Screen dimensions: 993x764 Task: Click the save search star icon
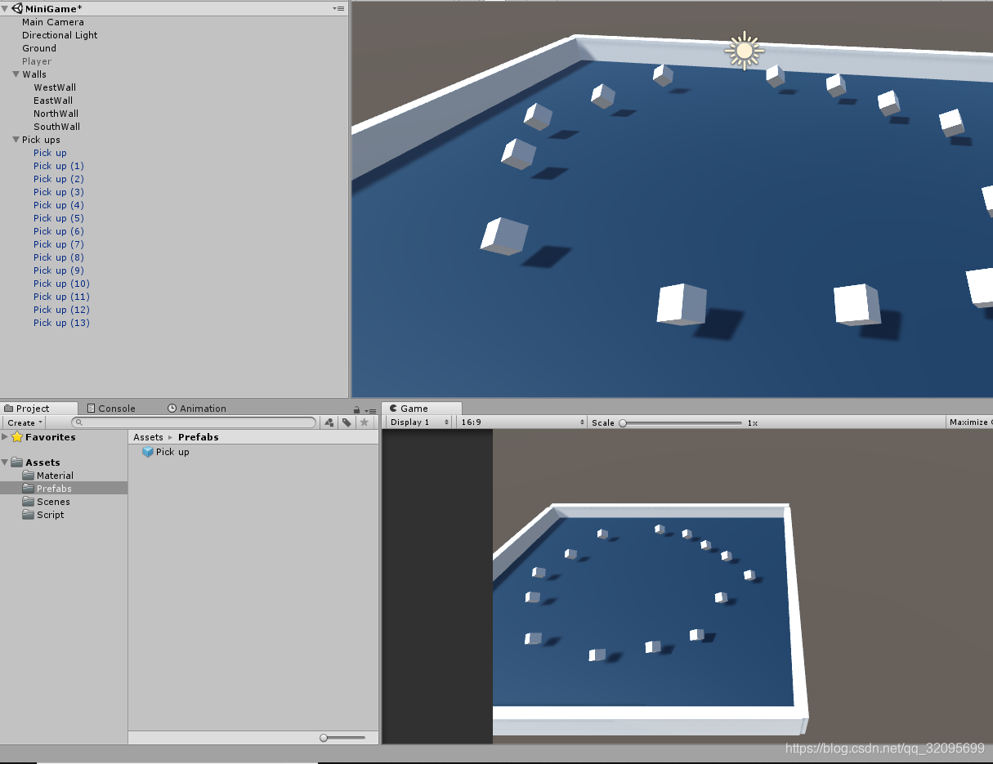pos(365,422)
